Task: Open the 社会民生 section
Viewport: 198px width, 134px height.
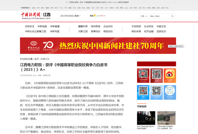Action: coord(149,26)
